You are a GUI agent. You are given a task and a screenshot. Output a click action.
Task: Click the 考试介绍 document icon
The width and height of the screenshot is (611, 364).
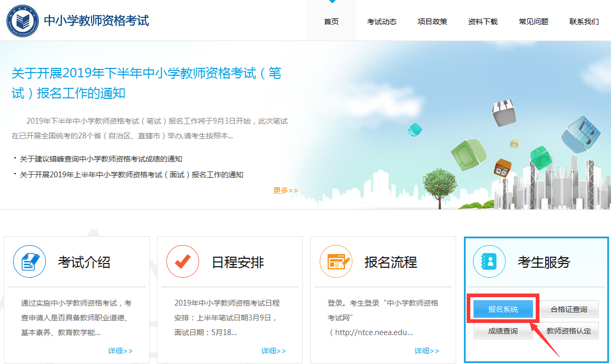[x=29, y=261]
